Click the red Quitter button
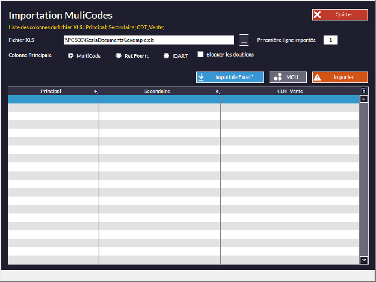Image resolution: width=376 pixels, height=282 pixels. click(340, 15)
